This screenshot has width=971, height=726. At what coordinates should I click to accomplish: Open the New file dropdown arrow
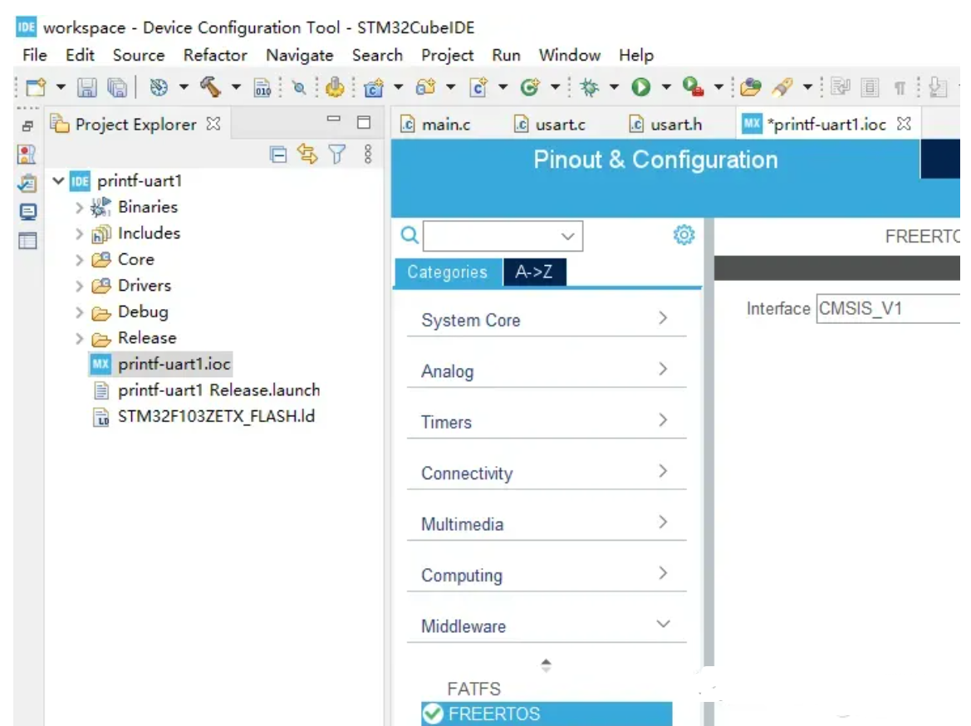(61, 87)
